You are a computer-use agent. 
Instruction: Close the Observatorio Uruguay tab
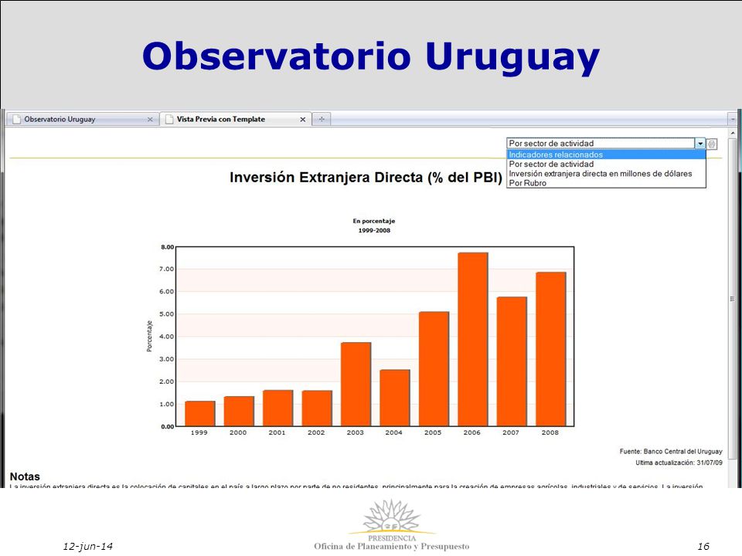coord(150,120)
